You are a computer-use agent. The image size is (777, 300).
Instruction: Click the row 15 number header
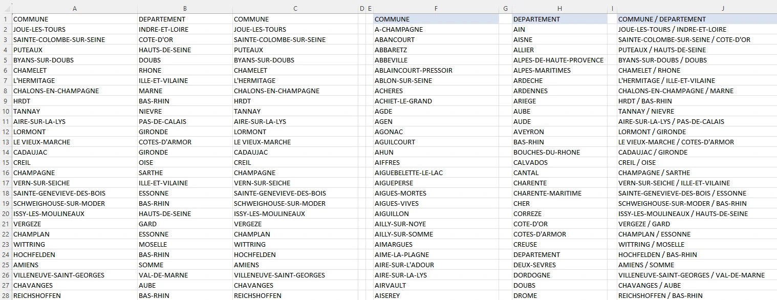(6, 162)
